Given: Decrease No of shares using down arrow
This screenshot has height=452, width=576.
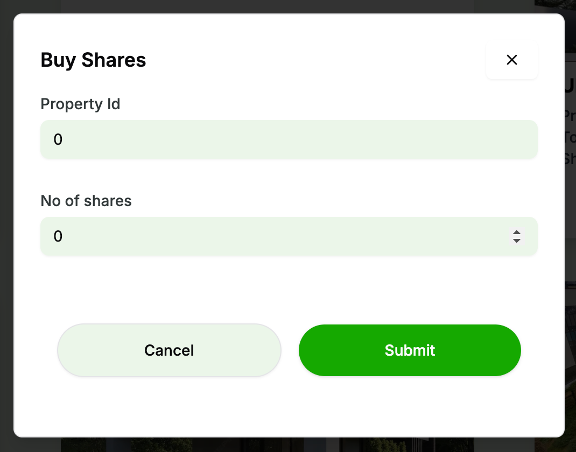Looking at the screenshot, I should (517, 241).
